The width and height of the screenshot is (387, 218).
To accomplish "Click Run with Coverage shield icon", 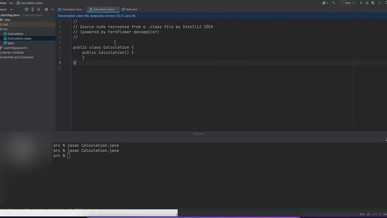I will point(373,3).
